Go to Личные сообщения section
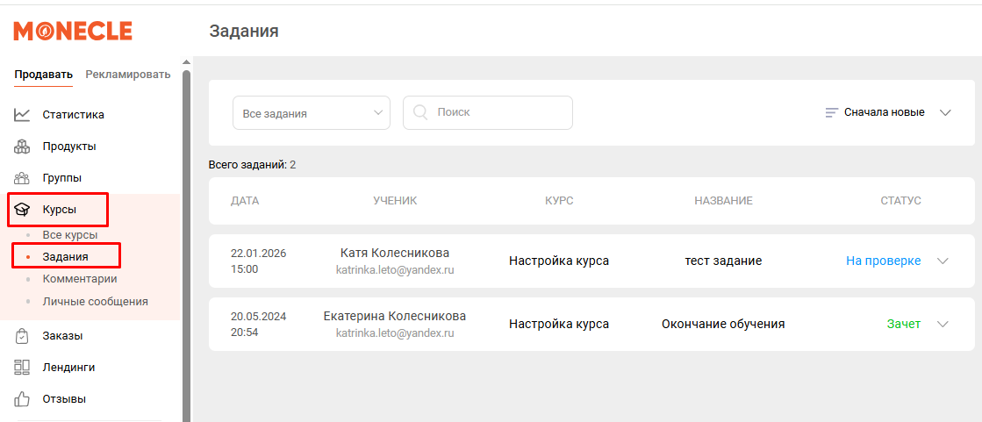The width and height of the screenshot is (982, 422). click(95, 302)
